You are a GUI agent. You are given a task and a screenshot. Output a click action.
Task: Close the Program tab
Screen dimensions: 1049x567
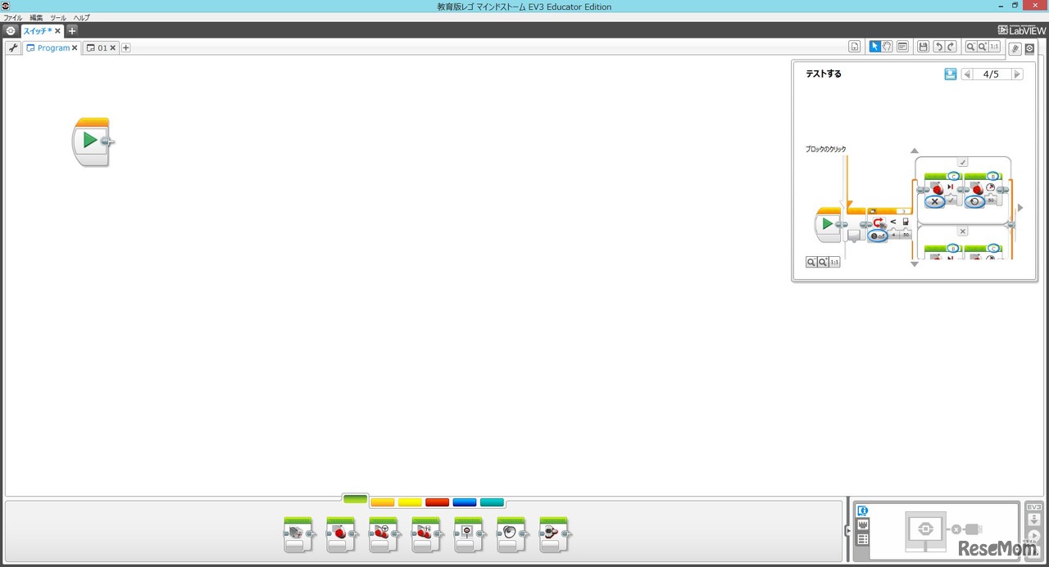point(75,48)
